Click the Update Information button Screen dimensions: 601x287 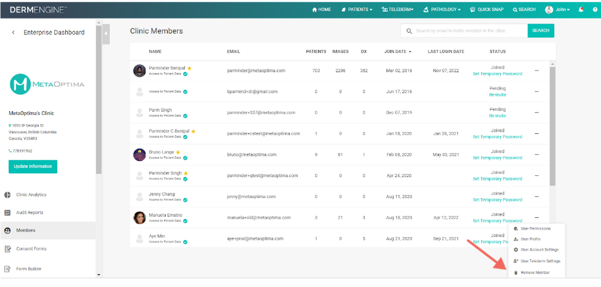coord(33,167)
